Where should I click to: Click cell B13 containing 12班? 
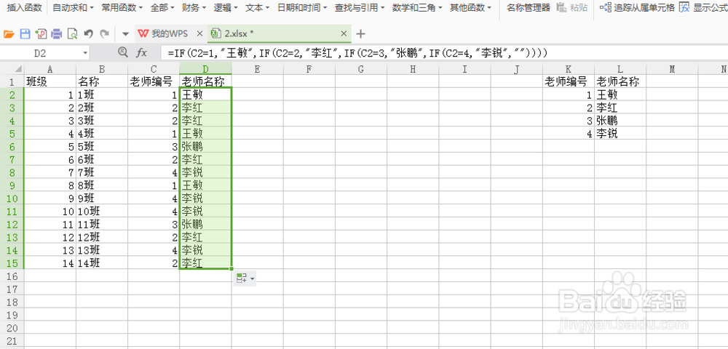coord(102,238)
